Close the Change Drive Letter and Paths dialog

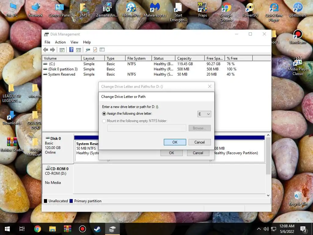[210, 86]
